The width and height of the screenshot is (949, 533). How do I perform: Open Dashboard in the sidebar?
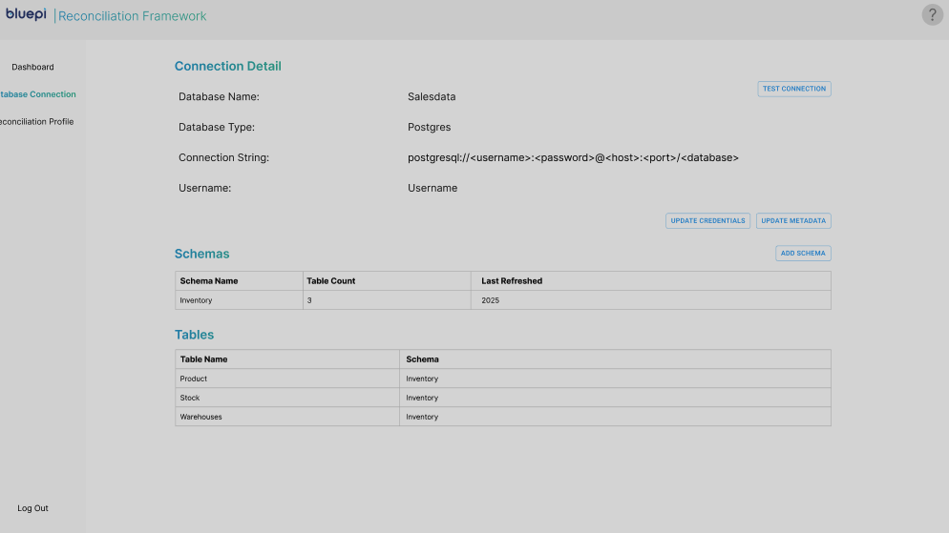(x=32, y=67)
